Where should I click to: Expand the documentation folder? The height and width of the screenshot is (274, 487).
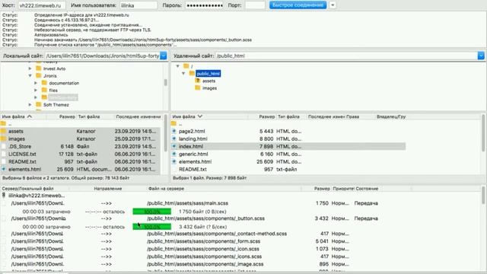36,83
